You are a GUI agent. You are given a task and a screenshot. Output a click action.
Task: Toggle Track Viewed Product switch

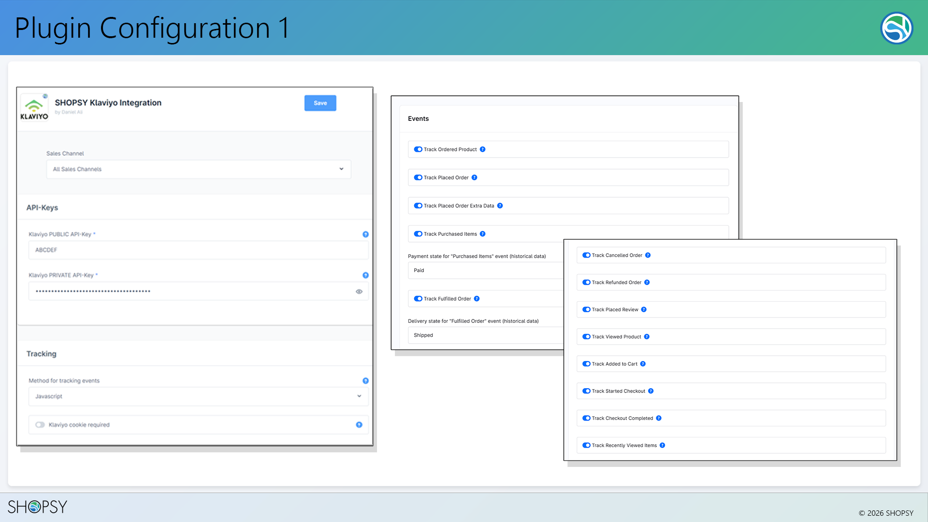pyautogui.click(x=586, y=337)
